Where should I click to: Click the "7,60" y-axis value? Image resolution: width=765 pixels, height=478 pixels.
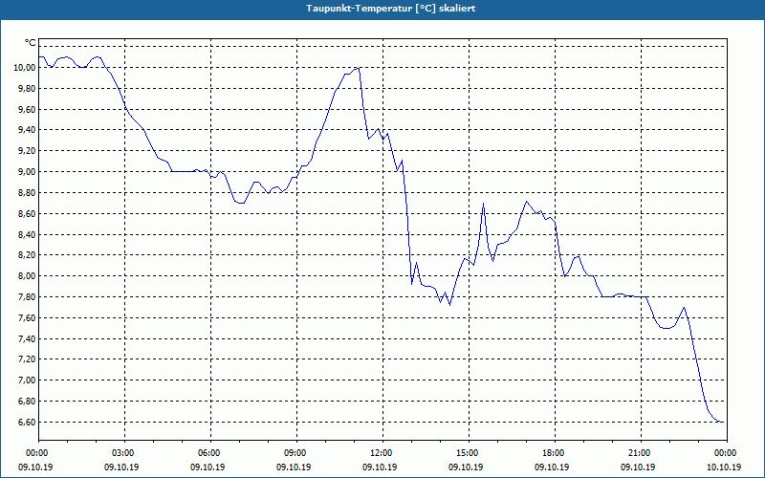click(x=27, y=317)
